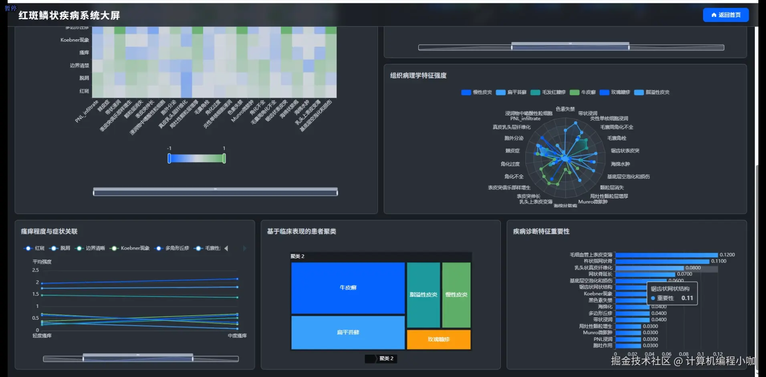766x377 pixels.
Task: Click the heatmap color scale upper handle
Action: pos(224,158)
